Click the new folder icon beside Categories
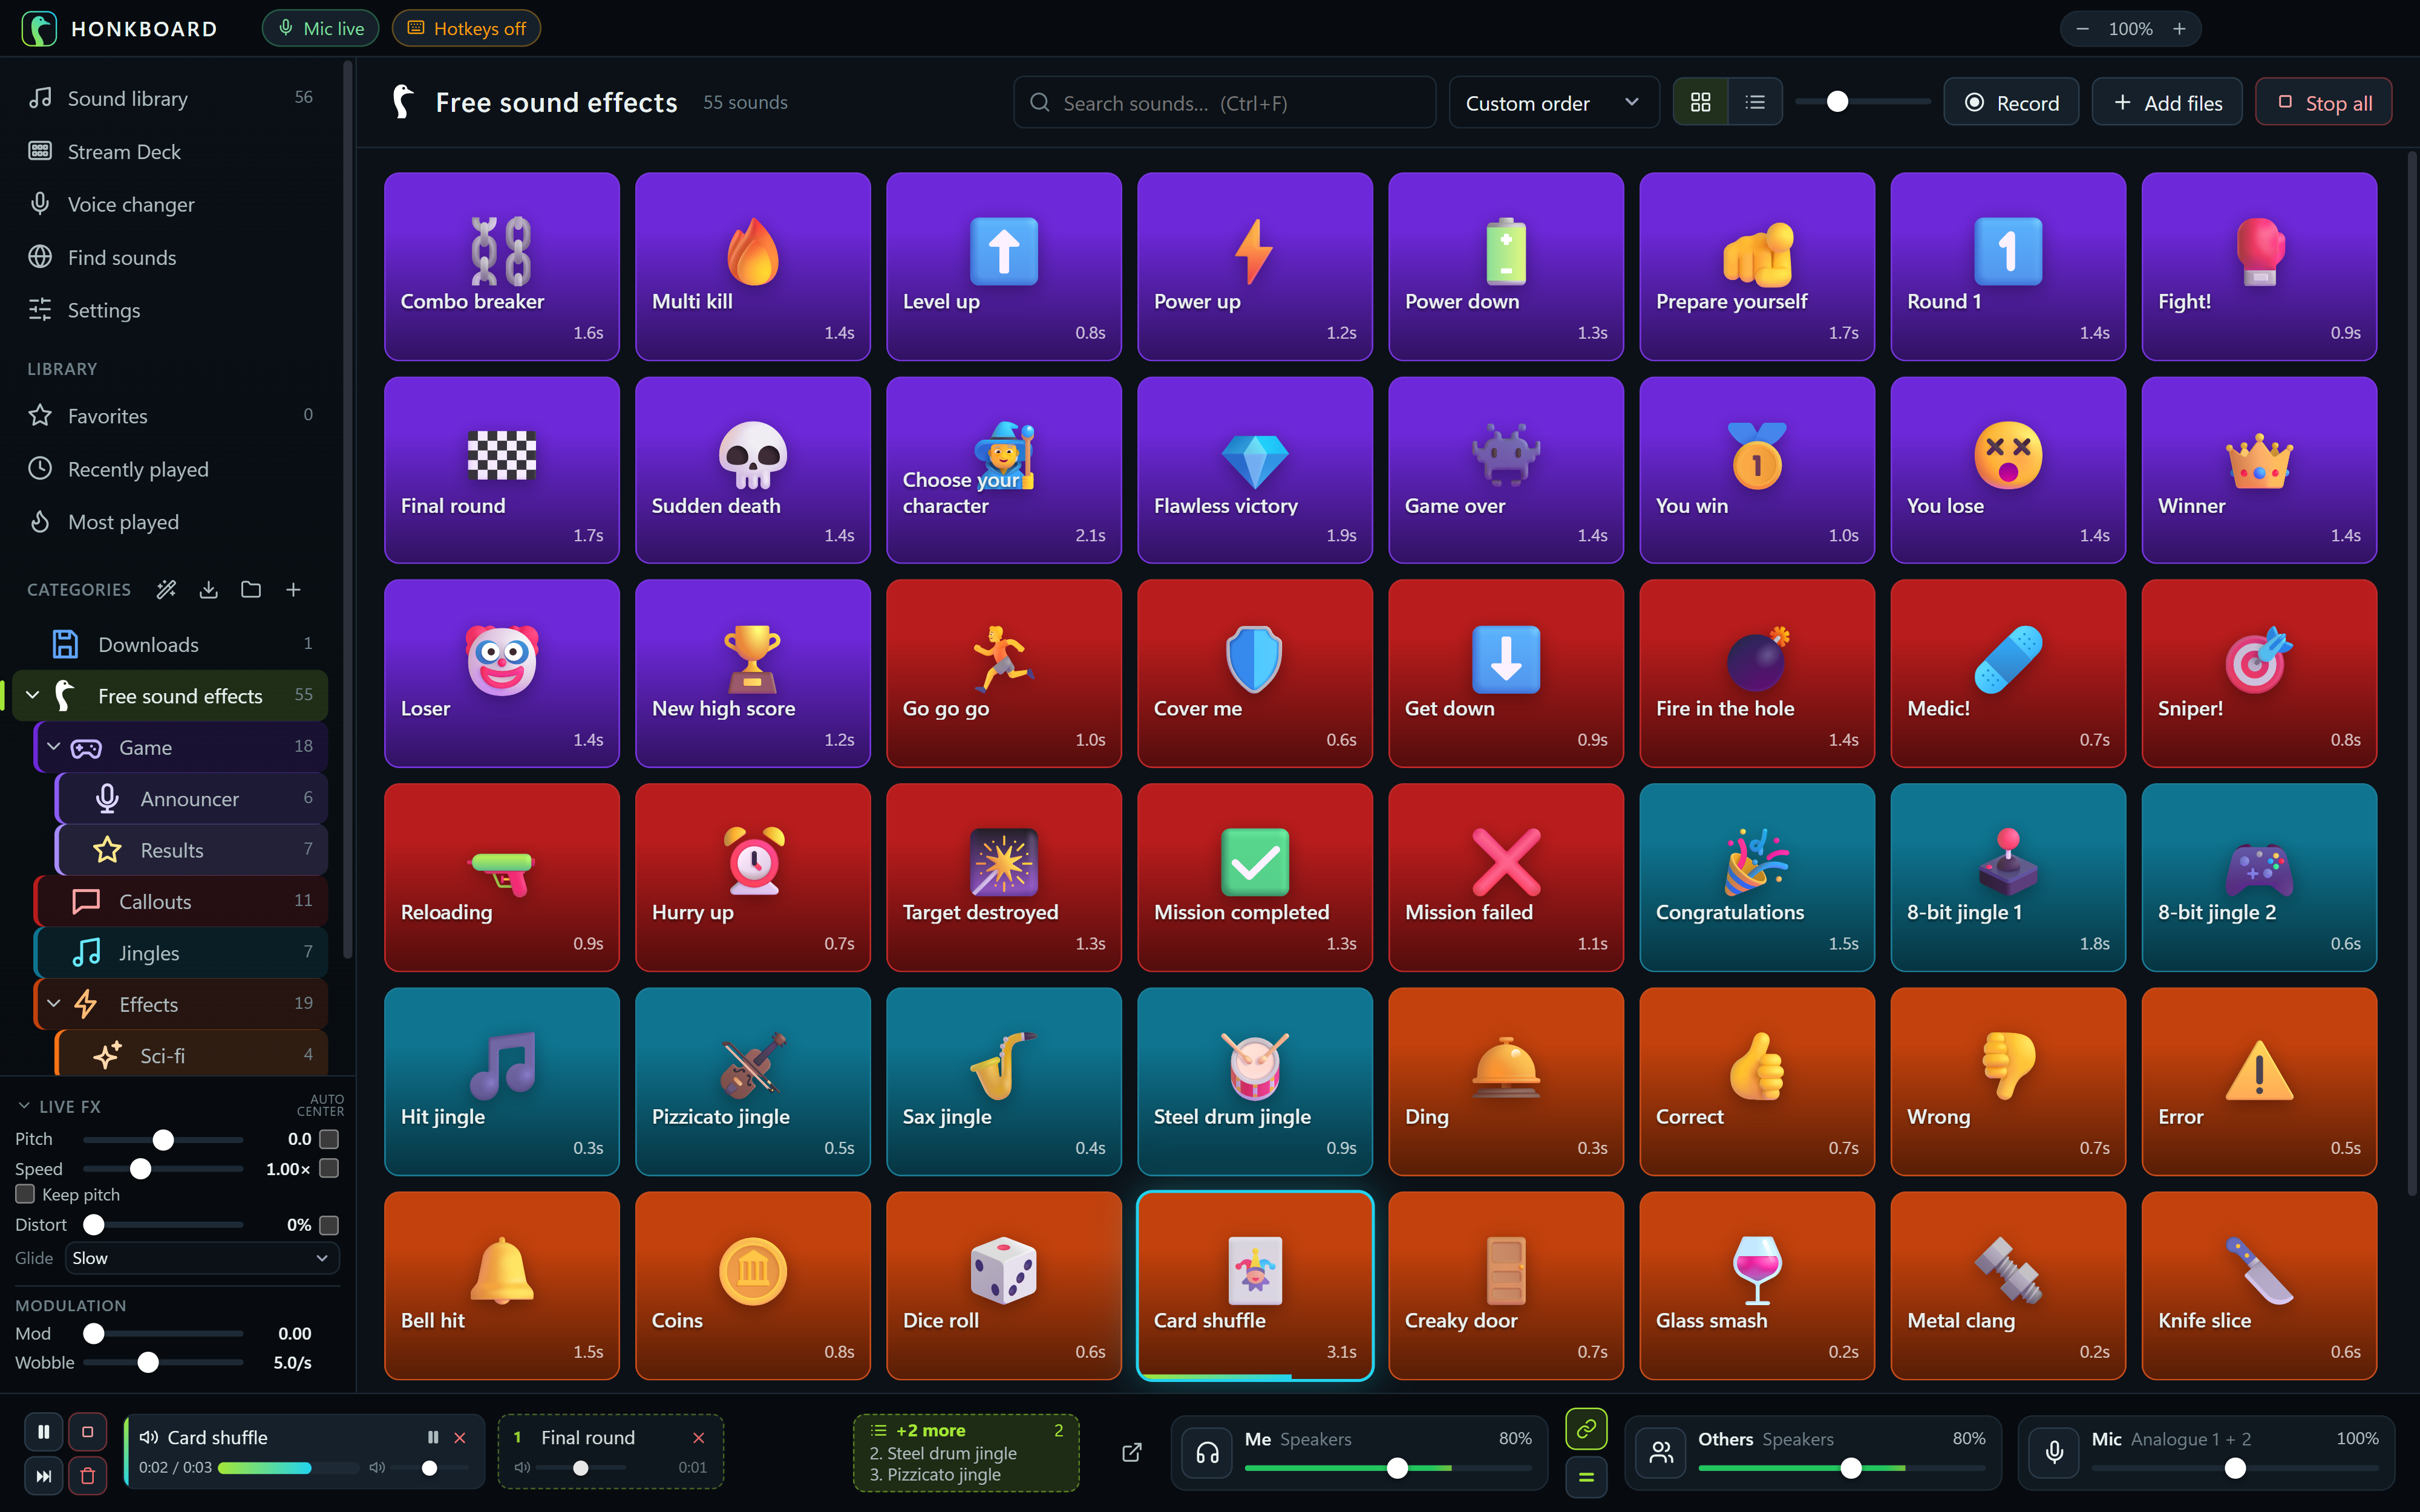Screen dimensions: 2420x1512 click(x=251, y=590)
